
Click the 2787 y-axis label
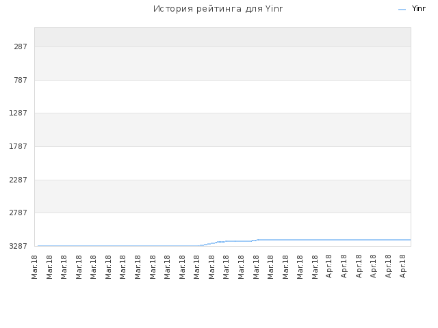tap(18, 213)
